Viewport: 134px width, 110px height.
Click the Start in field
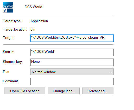tap(72, 52)
